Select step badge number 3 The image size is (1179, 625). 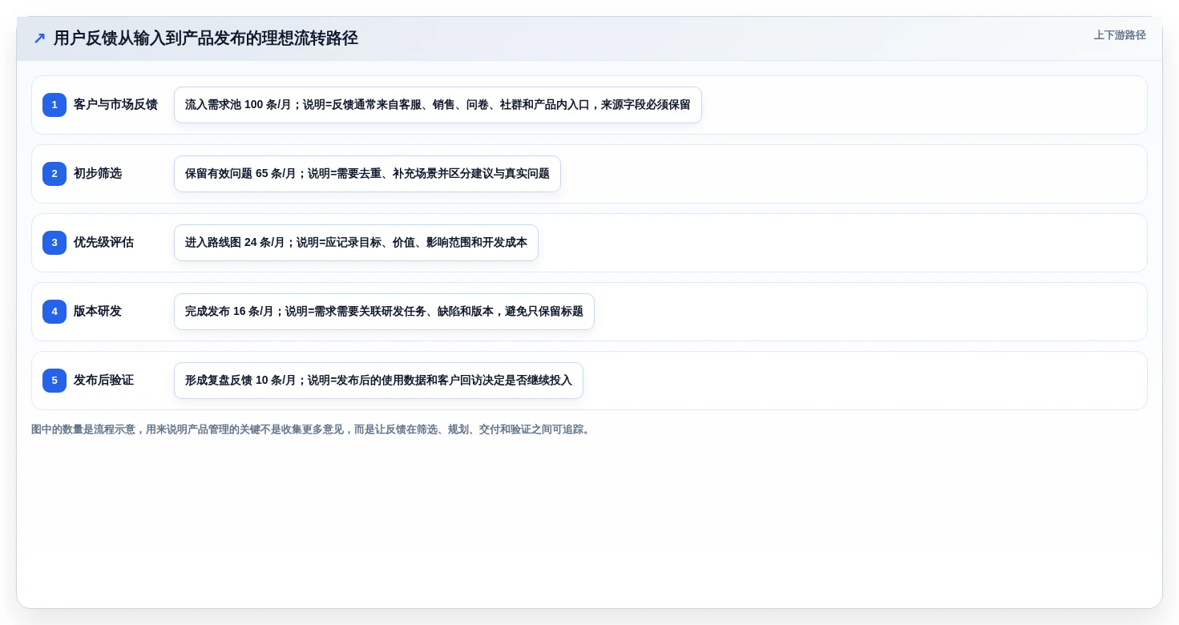click(x=55, y=243)
